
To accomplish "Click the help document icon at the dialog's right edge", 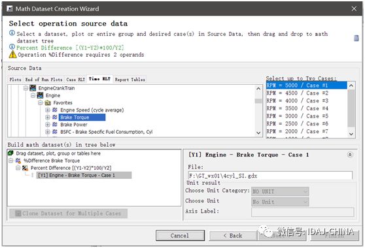I will coord(356,38).
